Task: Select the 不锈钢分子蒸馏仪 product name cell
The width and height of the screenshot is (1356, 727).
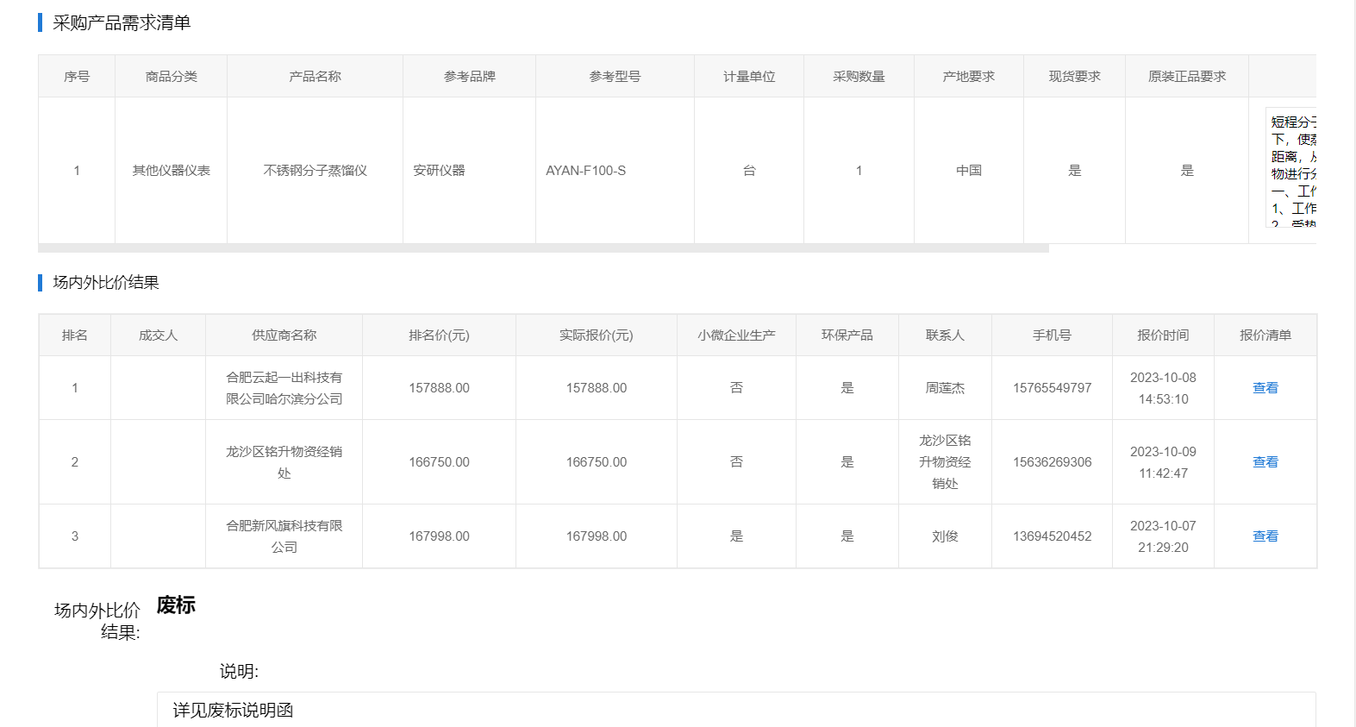Action: 315,171
